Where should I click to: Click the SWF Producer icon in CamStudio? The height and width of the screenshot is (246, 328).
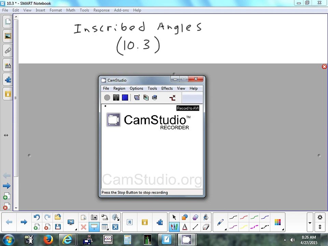point(154,97)
